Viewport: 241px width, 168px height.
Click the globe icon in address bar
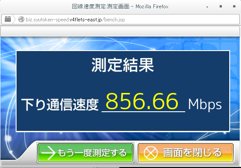point(21,19)
